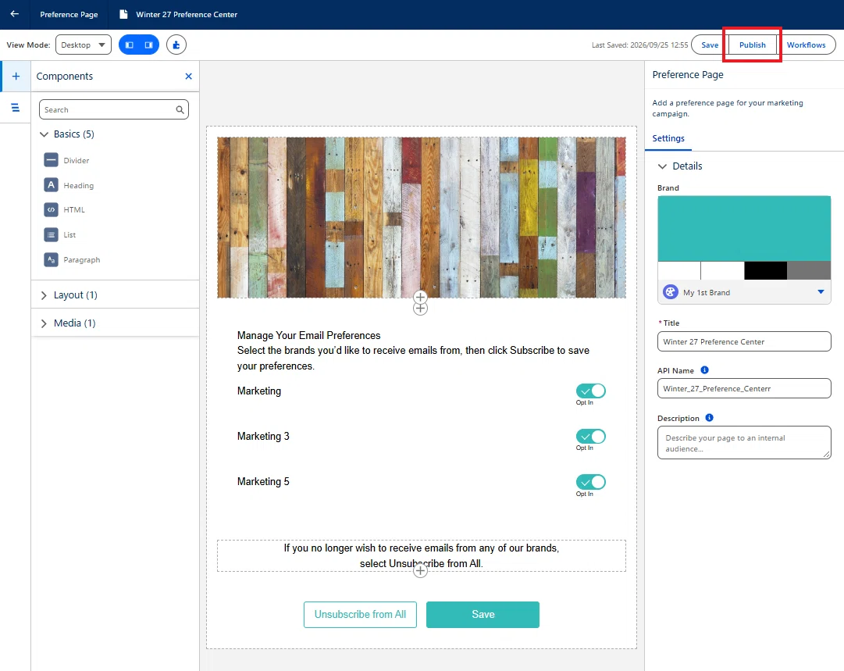
Task: Toggle the Marketing 3 opt-in switch
Action: [590, 436]
